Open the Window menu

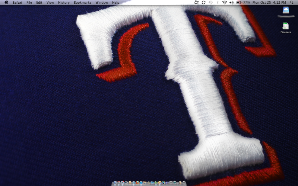pyautogui.click(x=102, y=3)
